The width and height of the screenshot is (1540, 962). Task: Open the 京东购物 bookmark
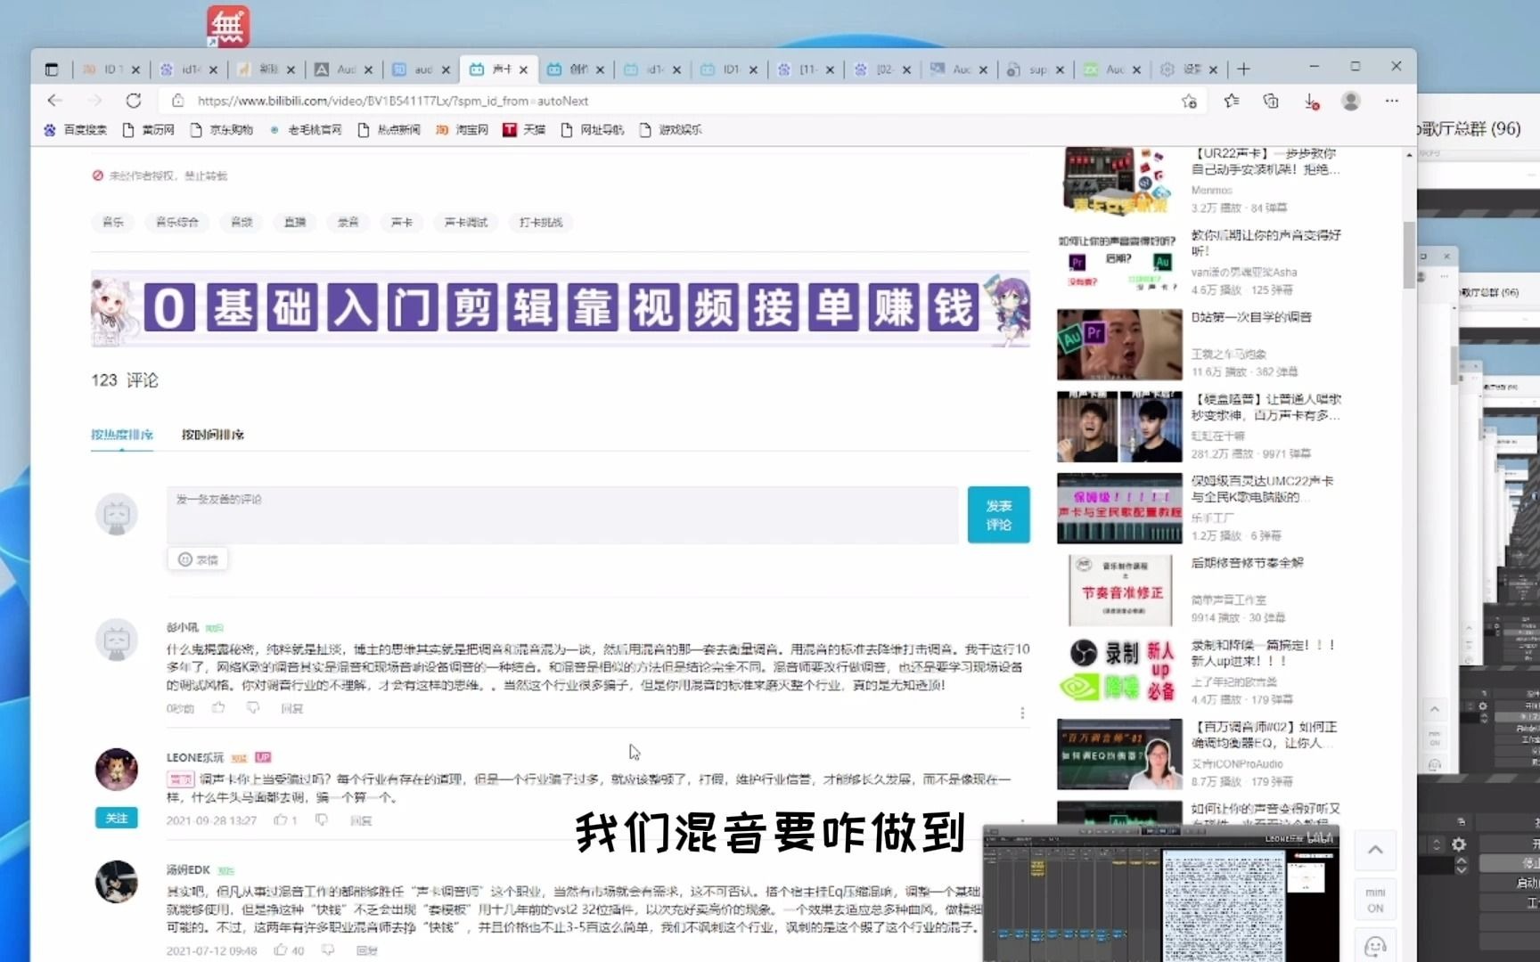point(222,130)
